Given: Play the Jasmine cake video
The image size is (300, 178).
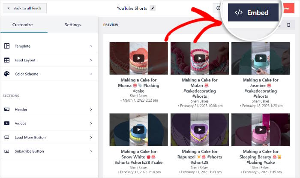Looking at the screenshot, I should tap(261, 58).
